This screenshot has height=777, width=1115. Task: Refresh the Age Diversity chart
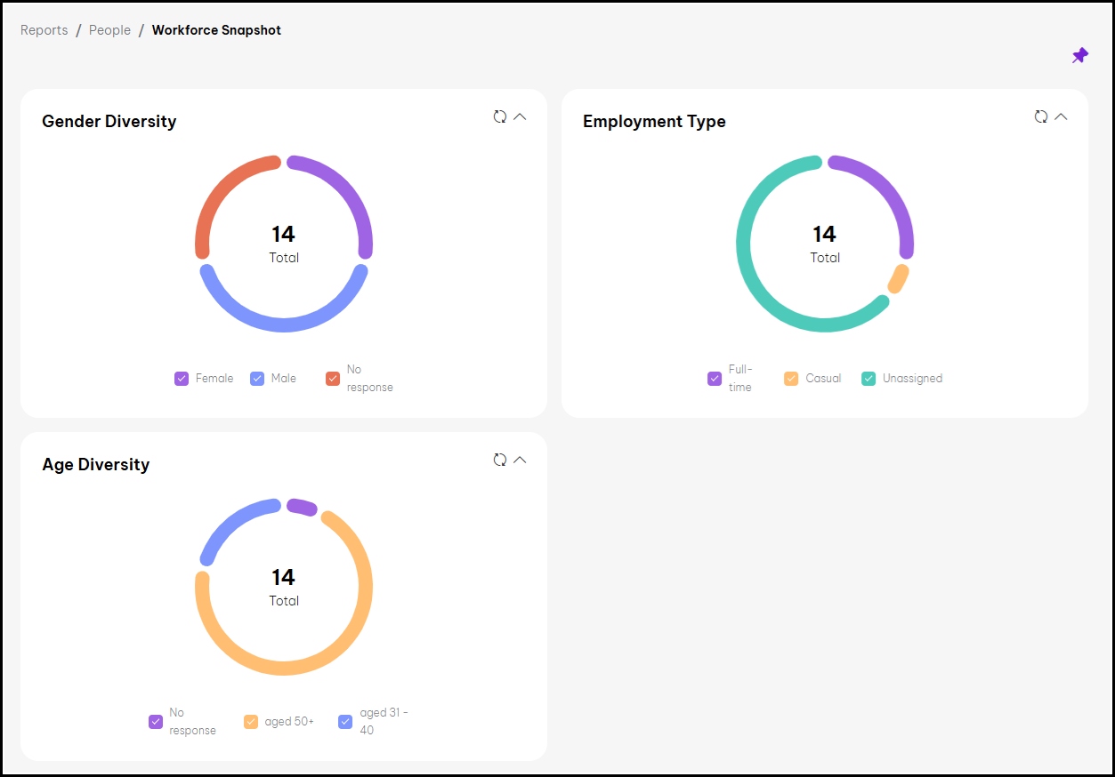click(500, 460)
